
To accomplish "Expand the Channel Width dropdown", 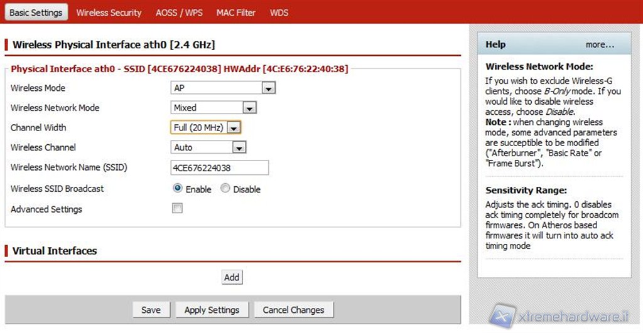I will click(x=206, y=128).
